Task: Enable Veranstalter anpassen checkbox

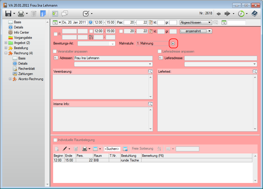Action: [55, 51]
